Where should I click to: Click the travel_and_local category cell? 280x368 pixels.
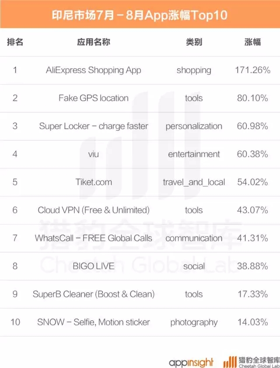pos(194,182)
